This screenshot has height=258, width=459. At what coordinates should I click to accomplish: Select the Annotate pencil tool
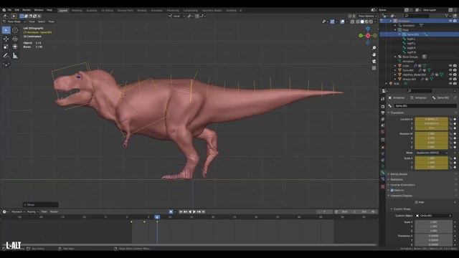coord(6,55)
